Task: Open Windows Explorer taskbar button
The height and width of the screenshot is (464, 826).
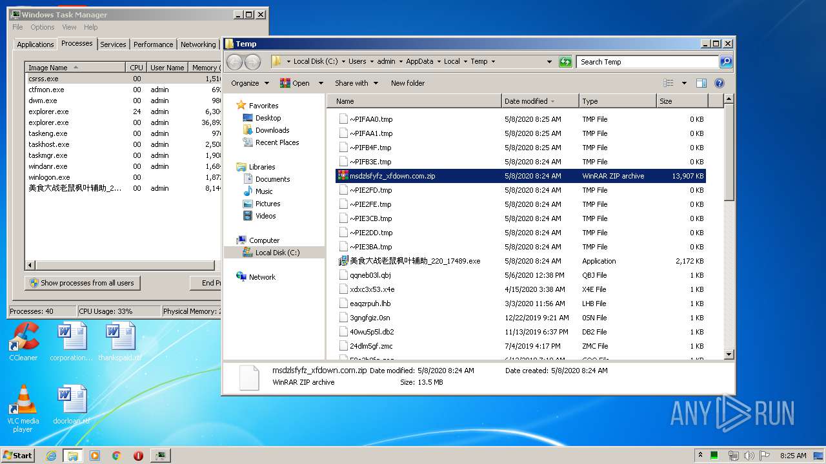Action: click(x=73, y=456)
